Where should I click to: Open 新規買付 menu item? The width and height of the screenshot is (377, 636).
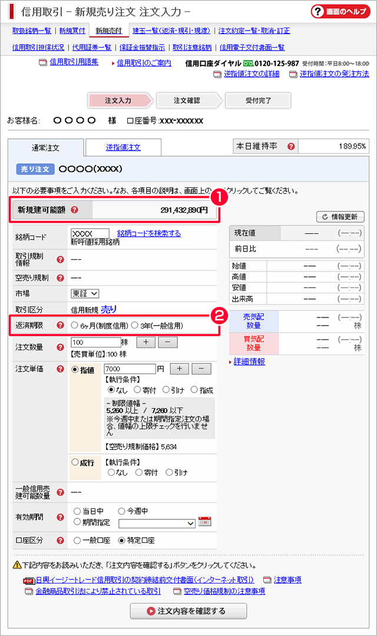[x=72, y=31]
